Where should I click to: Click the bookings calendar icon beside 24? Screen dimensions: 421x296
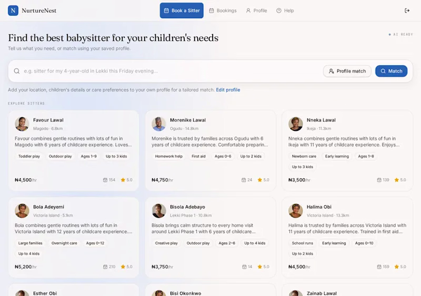click(x=244, y=180)
